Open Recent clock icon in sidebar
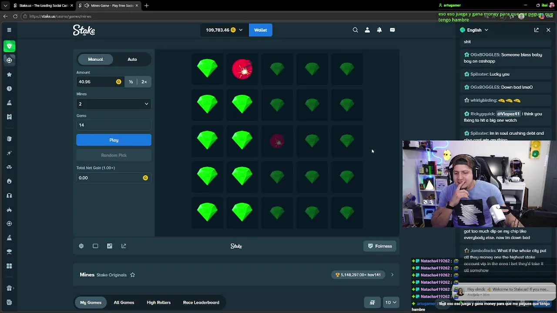 coord(9,88)
